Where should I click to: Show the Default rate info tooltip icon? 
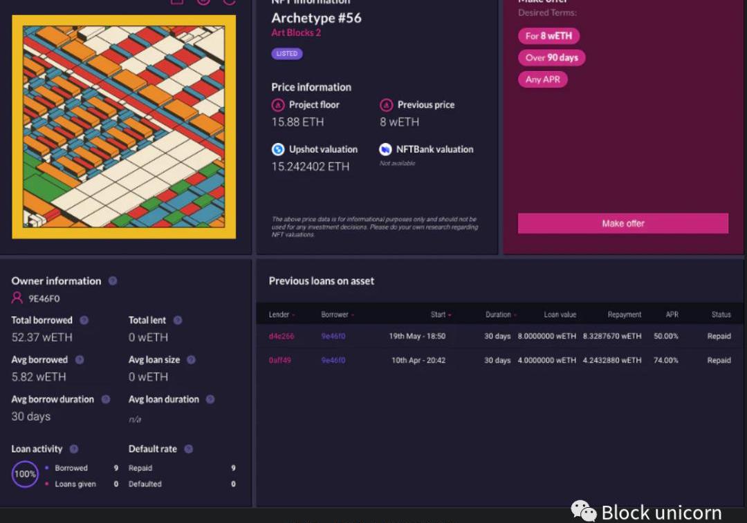[189, 449]
